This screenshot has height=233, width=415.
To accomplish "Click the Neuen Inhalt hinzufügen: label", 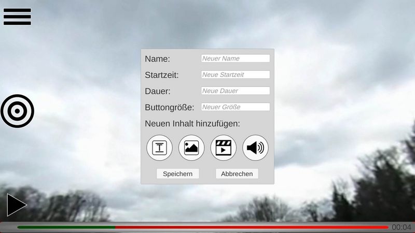I will coord(192,124).
